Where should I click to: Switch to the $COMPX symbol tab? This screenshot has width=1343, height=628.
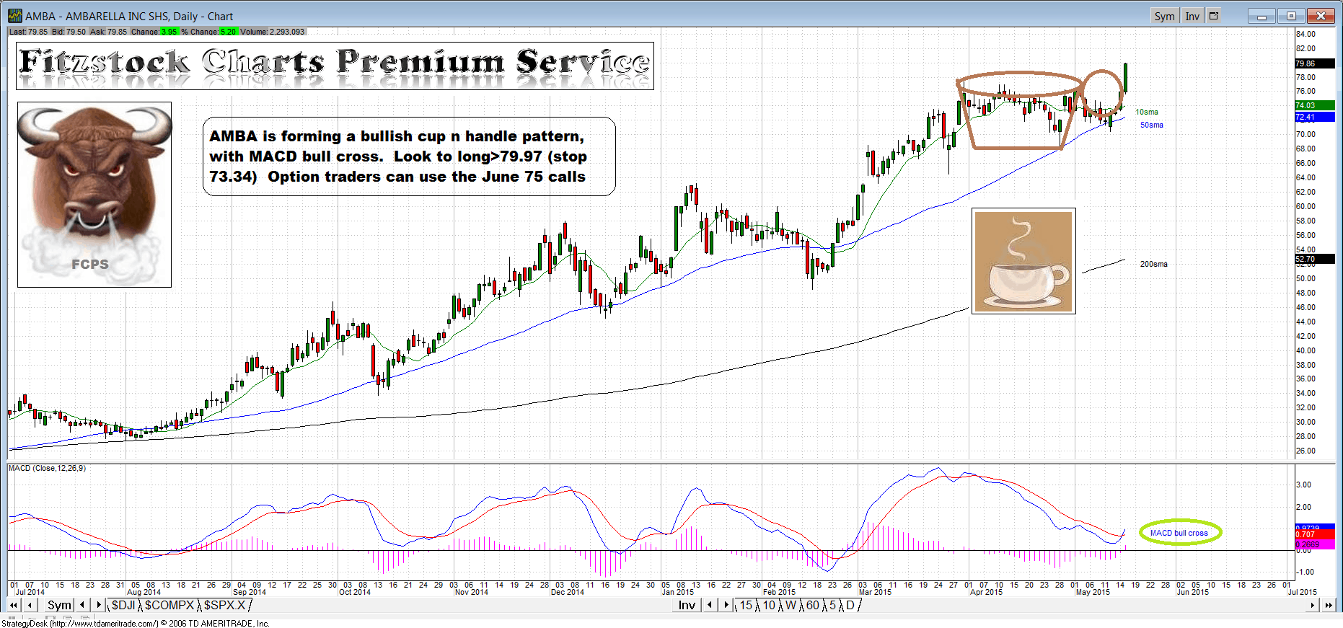point(169,606)
